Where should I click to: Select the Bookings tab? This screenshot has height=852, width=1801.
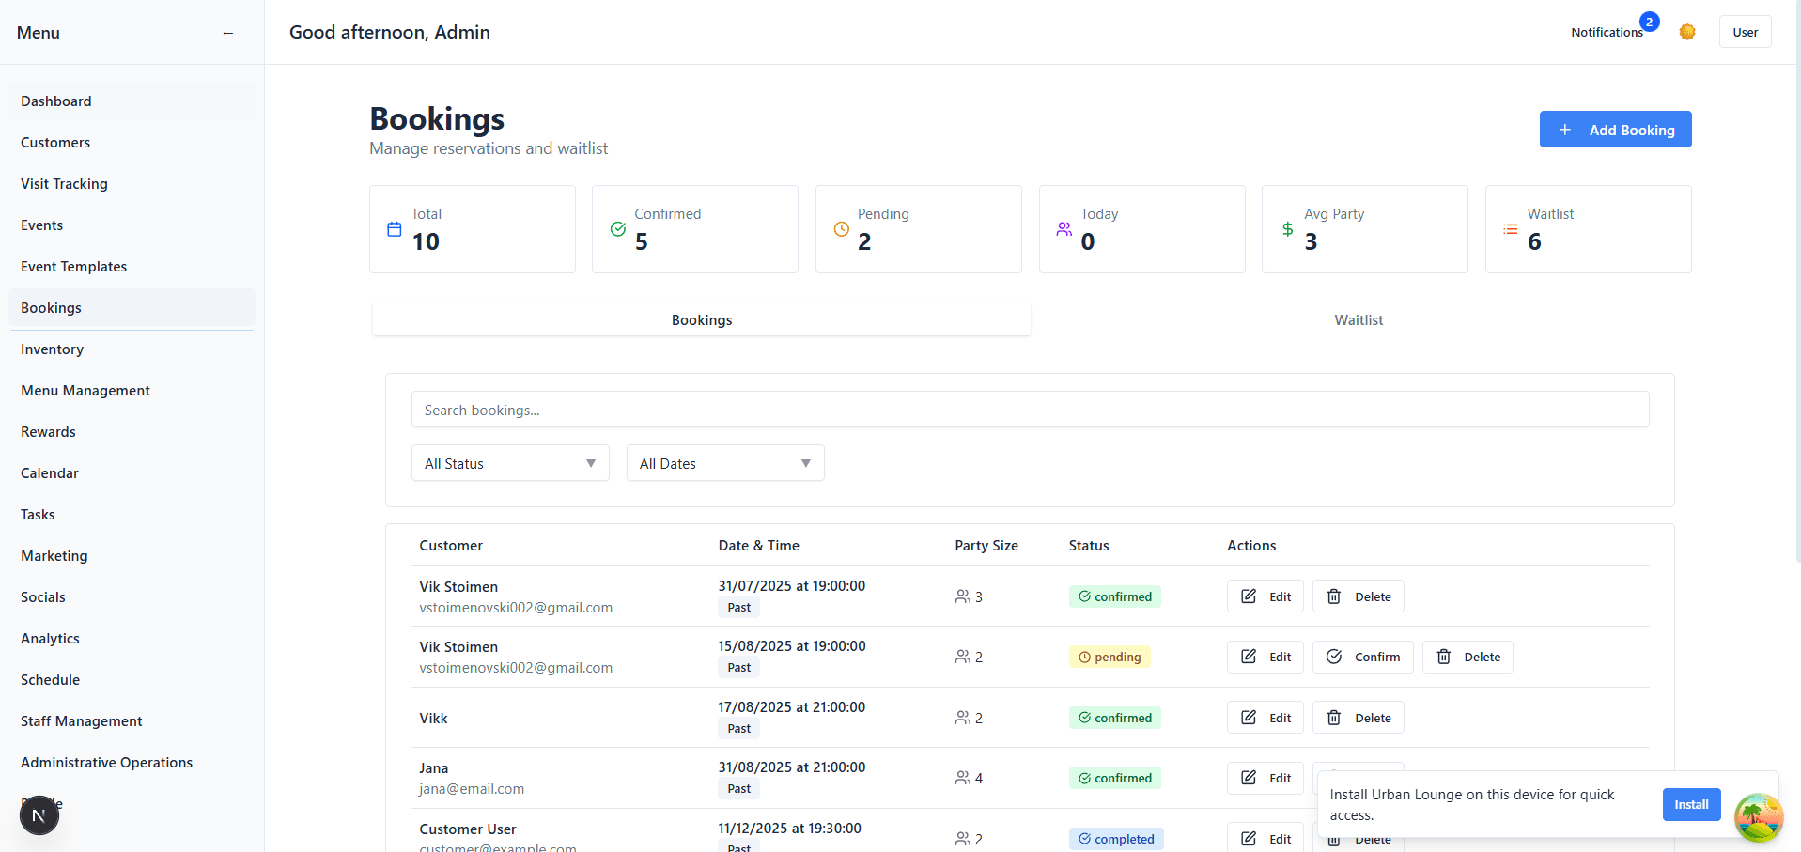tap(702, 320)
